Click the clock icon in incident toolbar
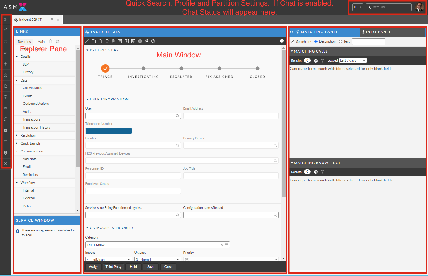This screenshot has height=276, width=428. click(x=153, y=41)
